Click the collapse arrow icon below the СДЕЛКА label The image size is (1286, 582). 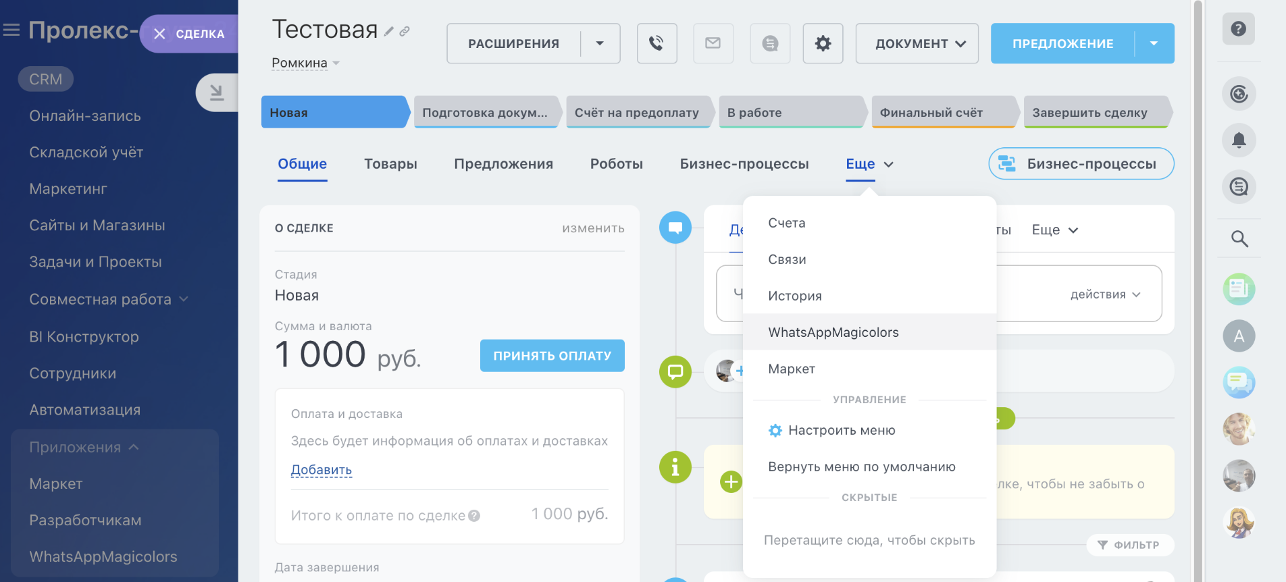point(216,92)
